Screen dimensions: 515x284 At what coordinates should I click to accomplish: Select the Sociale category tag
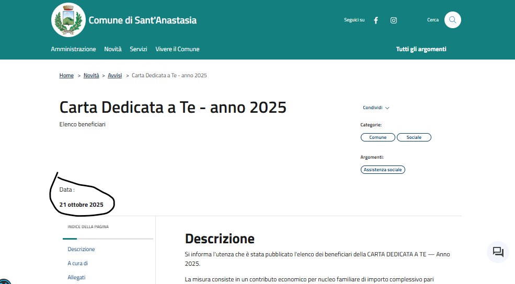414,137
